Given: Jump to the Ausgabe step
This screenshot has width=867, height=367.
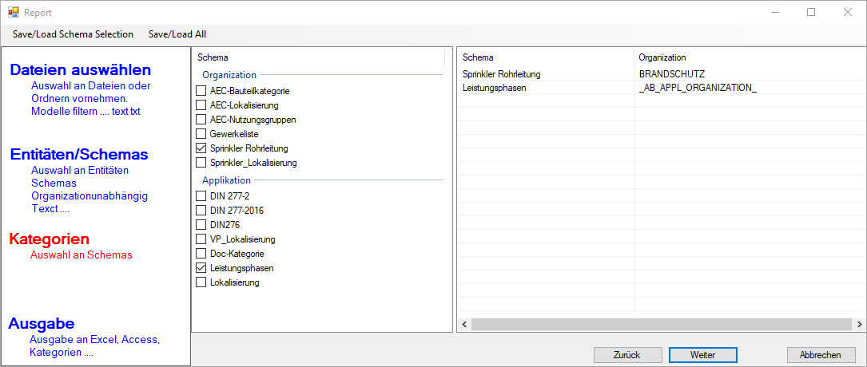Looking at the screenshot, I should coord(42,323).
